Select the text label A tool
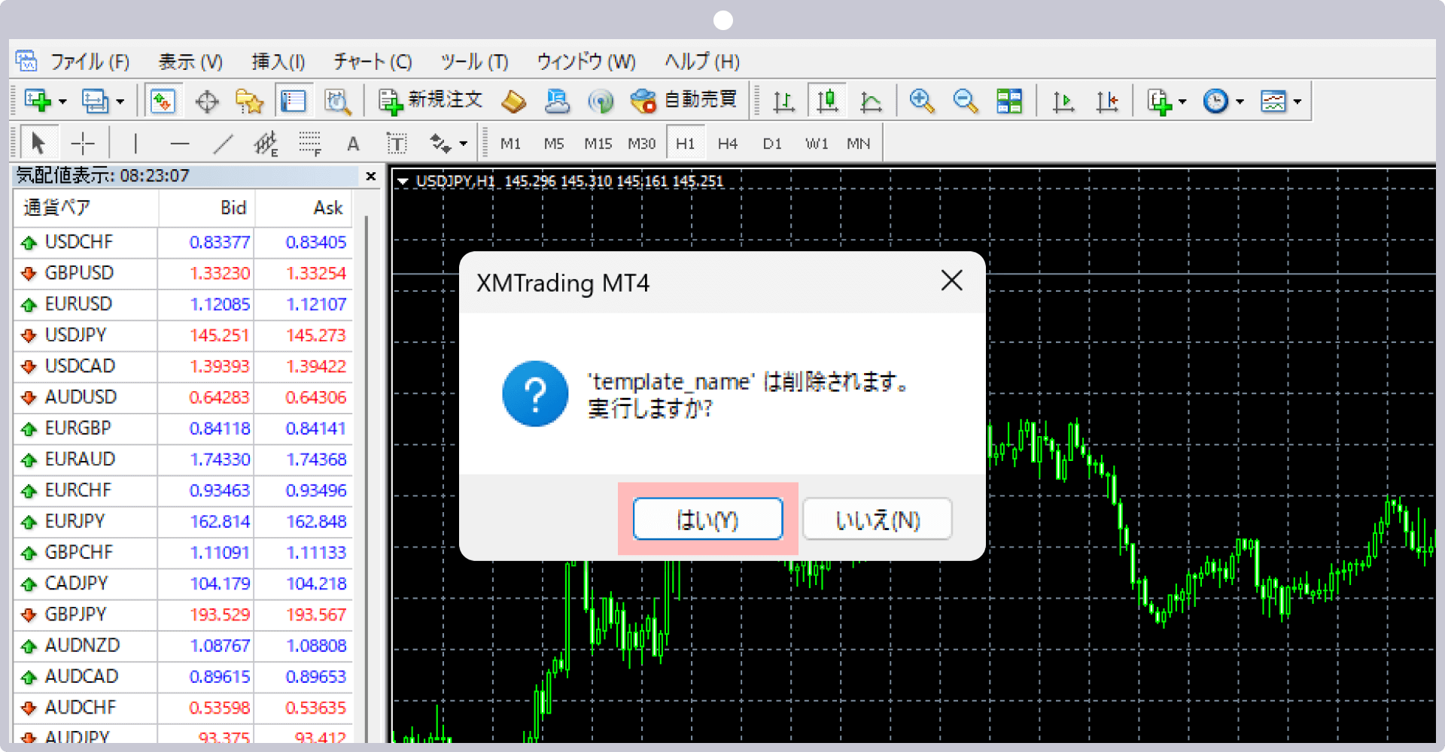 (353, 144)
